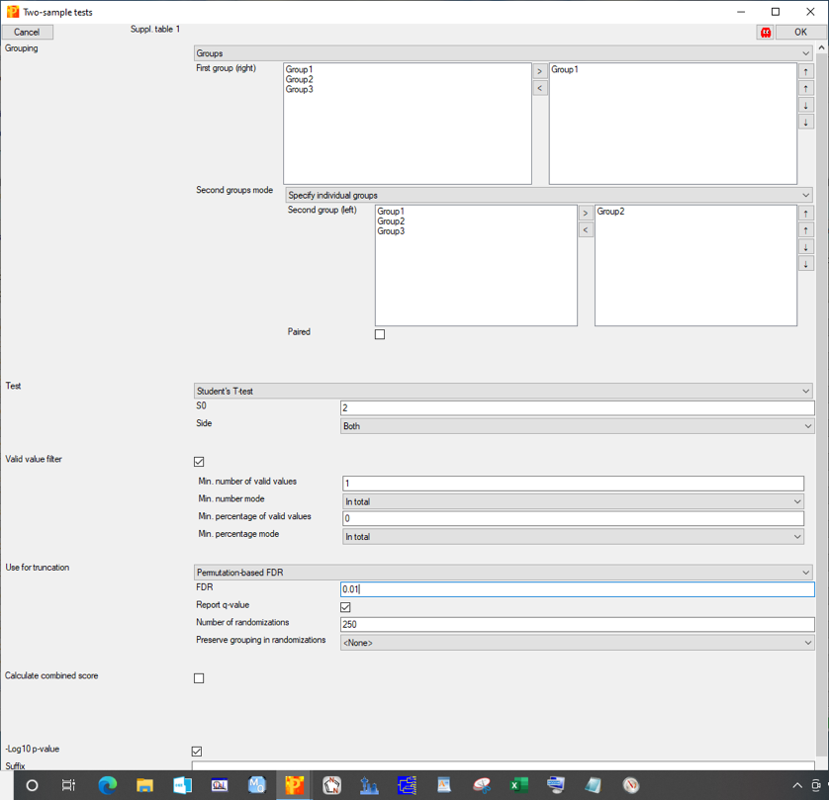Image resolution: width=829 pixels, height=800 pixels.
Task: Open Microsoft Edge from the taskbar
Action: coord(107,785)
